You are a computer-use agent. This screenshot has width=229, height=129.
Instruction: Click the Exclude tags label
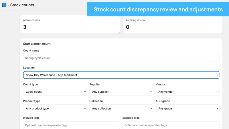(131, 118)
